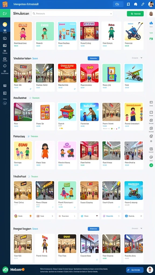Viewport: 155px width, 275px height.
Task: Toggle the heart on the fourth chip in the chip row
Action: point(97,216)
